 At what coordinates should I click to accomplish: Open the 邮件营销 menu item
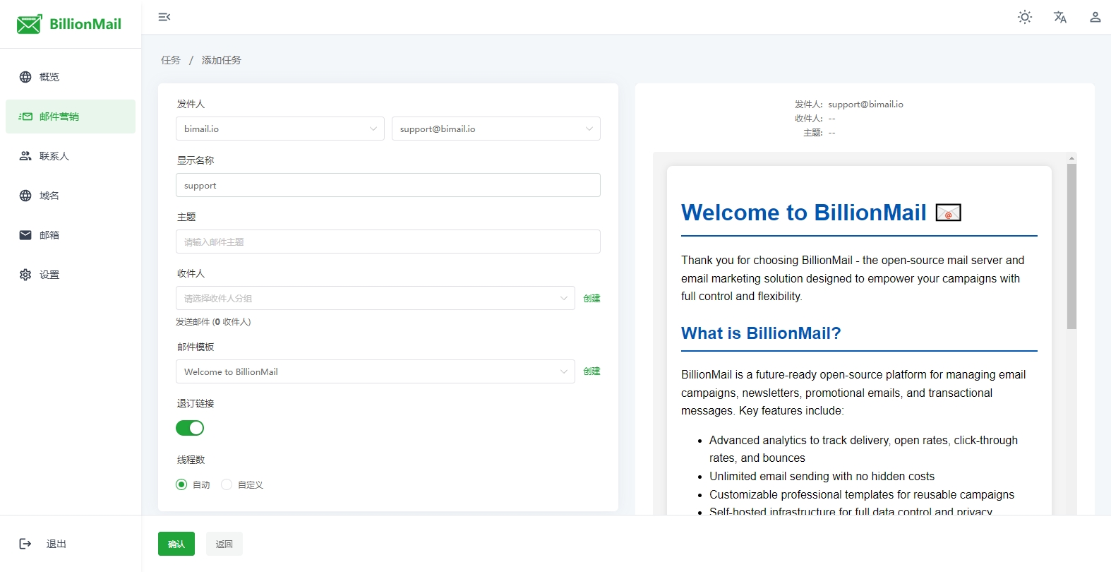71,117
